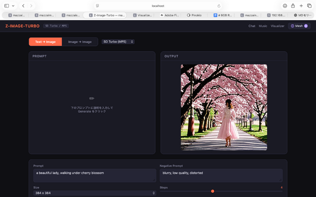Click the Mesh button in header
Image resolution: width=316 pixels, height=197 pixels.
click(299, 26)
